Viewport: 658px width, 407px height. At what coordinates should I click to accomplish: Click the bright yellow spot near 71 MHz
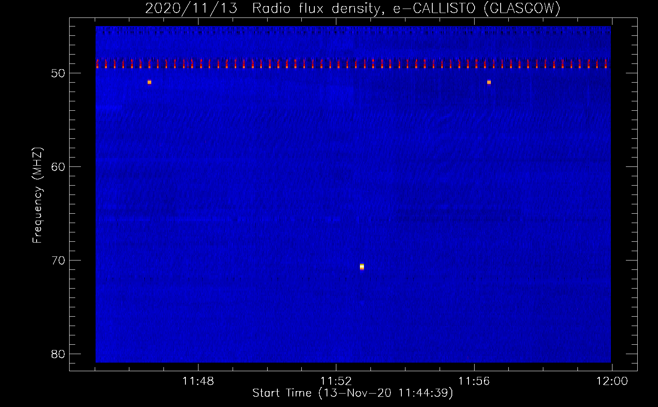(x=362, y=267)
